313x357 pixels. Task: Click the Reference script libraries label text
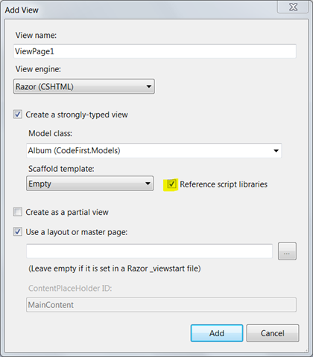pyautogui.click(x=224, y=184)
